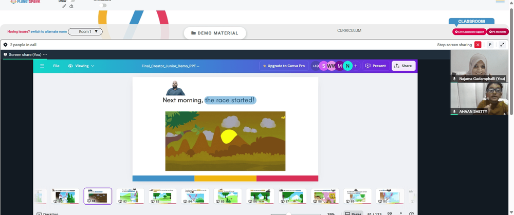
Task: Open Canva main menu hamburger icon
Action: pos(42,66)
